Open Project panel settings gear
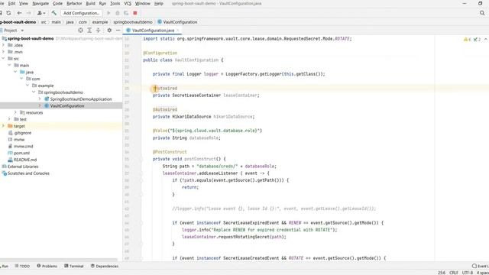 coord(109,31)
